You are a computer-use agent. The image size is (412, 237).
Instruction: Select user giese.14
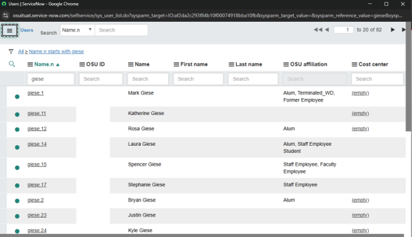coord(37,145)
